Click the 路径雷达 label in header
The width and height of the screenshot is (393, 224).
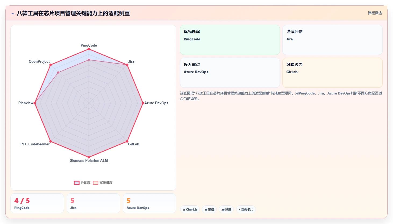(x=375, y=13)
